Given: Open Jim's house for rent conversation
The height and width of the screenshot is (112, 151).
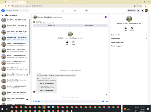Looking at the screenshot, I should [14, 20].
